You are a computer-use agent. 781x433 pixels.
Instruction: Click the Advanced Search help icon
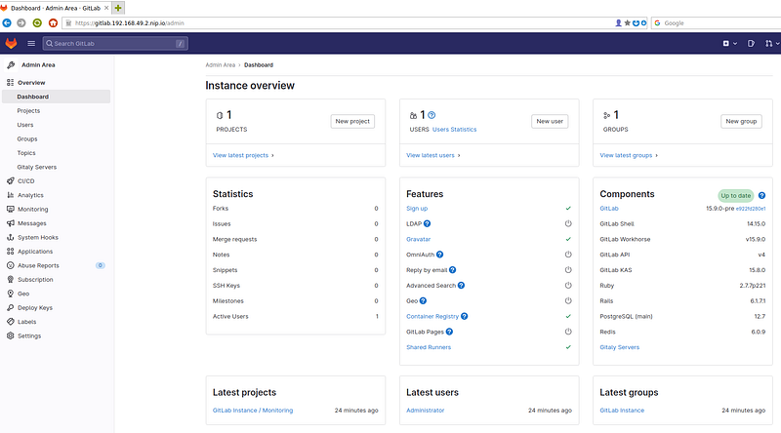(461, 286)
